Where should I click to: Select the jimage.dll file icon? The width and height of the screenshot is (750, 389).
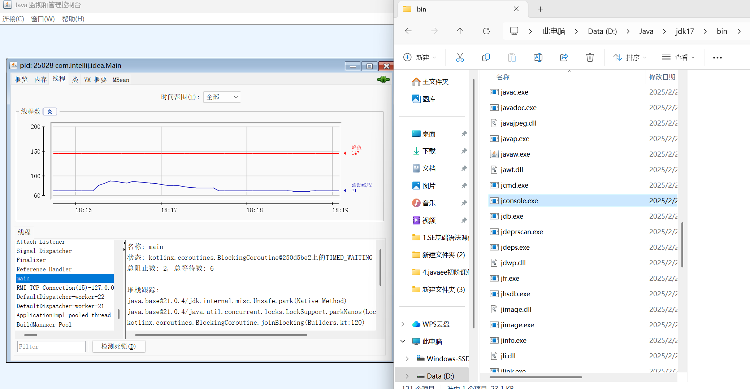click(494, 309)
